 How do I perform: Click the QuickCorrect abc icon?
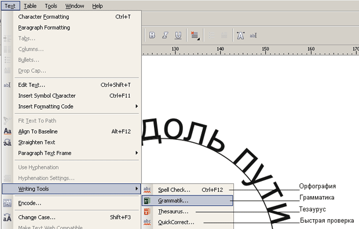[x=147, y=222]
